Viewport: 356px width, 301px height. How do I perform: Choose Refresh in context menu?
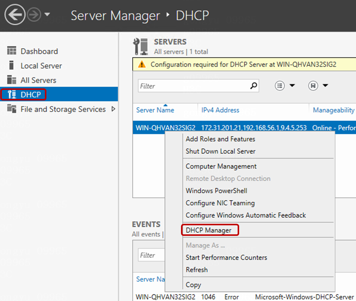pos(197,270)
